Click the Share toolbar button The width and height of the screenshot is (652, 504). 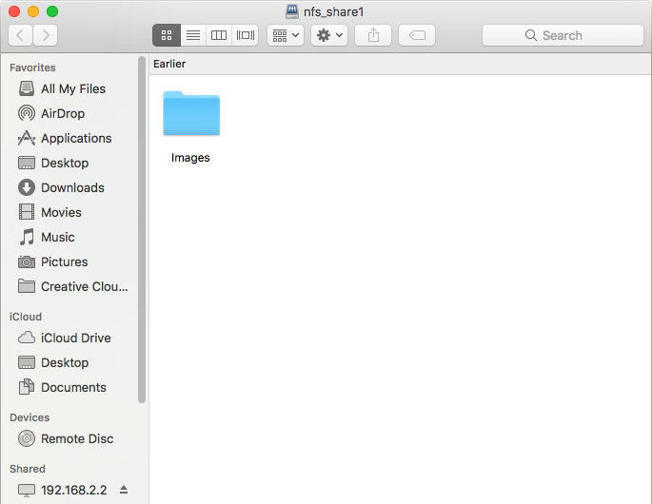point(373,35)
